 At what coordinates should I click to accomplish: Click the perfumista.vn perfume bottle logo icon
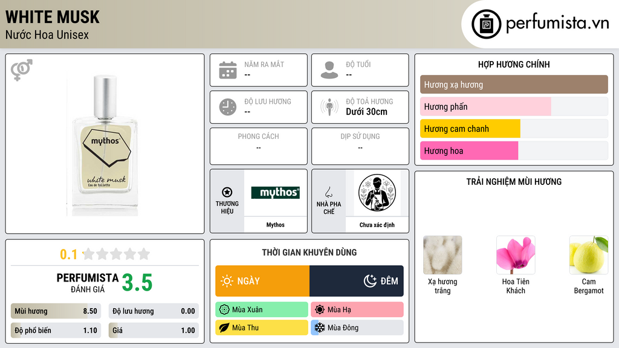pyautogui.click(x=486, y=24)
